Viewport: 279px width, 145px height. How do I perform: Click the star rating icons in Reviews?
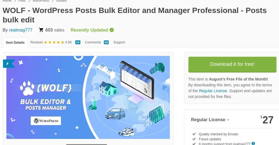54,42
